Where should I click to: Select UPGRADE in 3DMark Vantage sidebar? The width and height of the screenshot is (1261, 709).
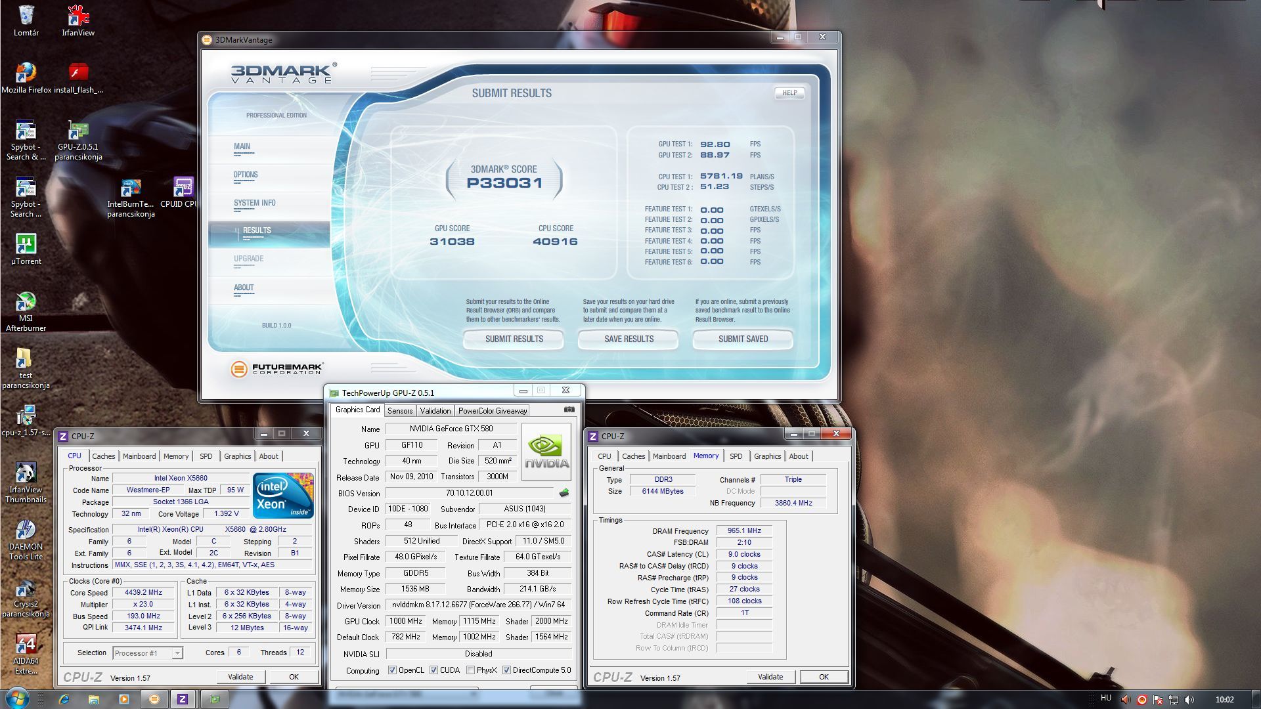tap(248, 259)
